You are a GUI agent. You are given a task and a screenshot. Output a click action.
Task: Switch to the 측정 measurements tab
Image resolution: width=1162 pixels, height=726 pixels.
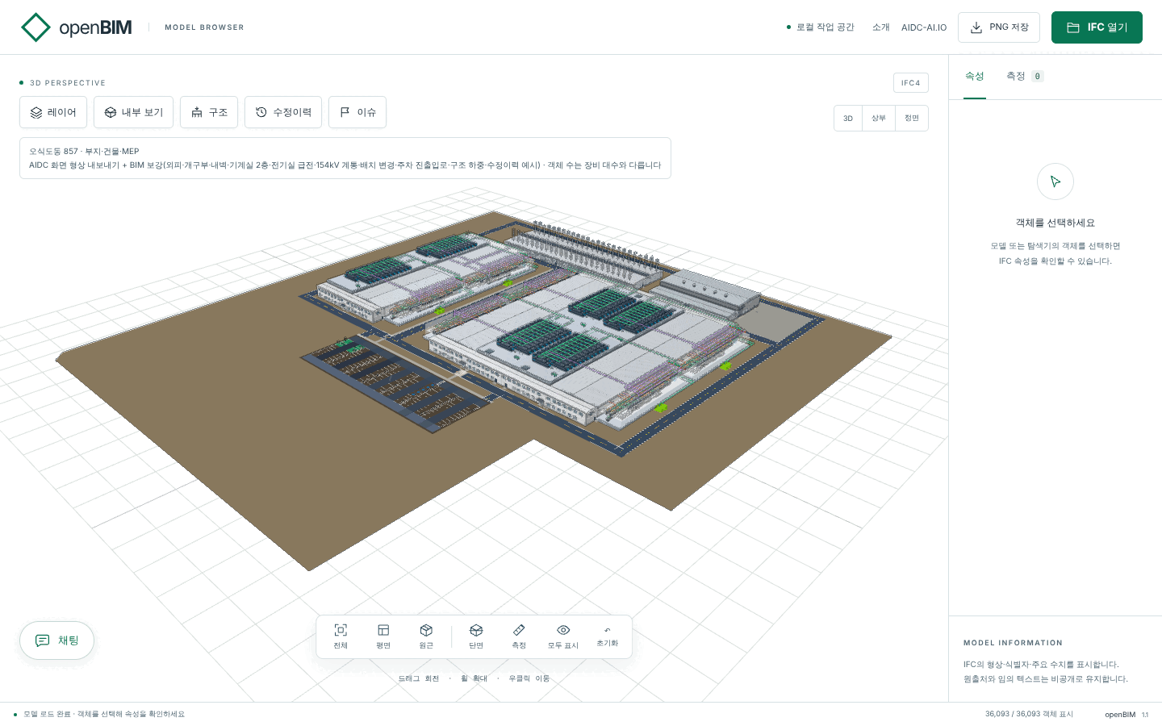[1025, 76]
